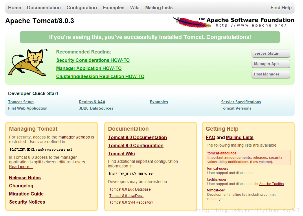The width and height of the screenshot is (303, 216).
Task: Open the Realms & AAA link
Action: (x=92, y=102)
